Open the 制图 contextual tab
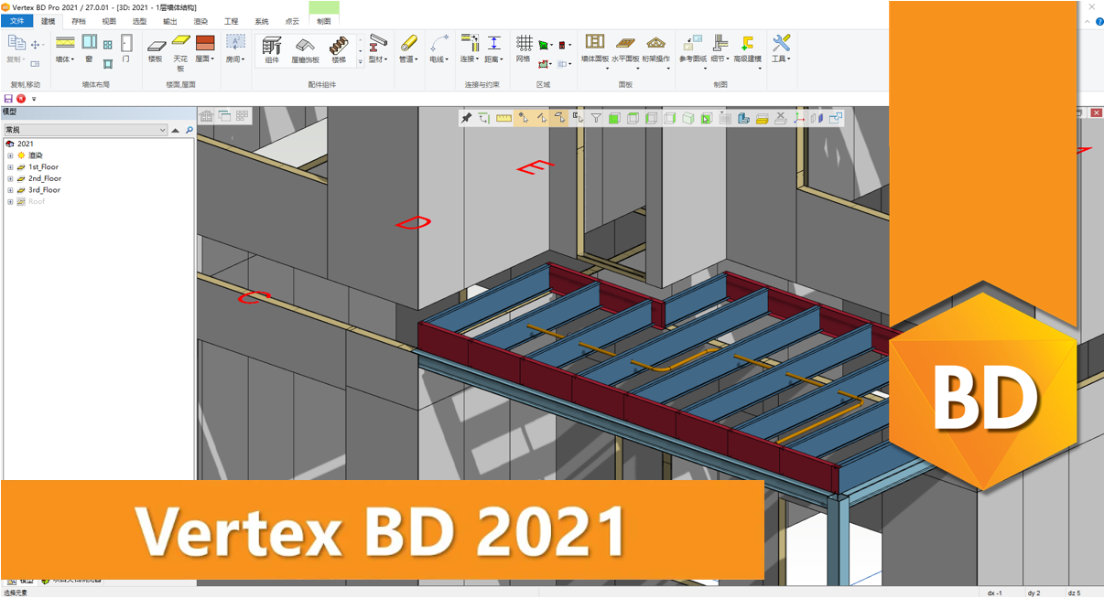 (323, 21)
